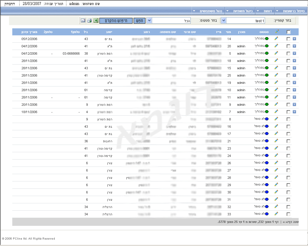The image size is (308, 246).
Task: Expand the details of record 19
Action: (x=294, y=83)
